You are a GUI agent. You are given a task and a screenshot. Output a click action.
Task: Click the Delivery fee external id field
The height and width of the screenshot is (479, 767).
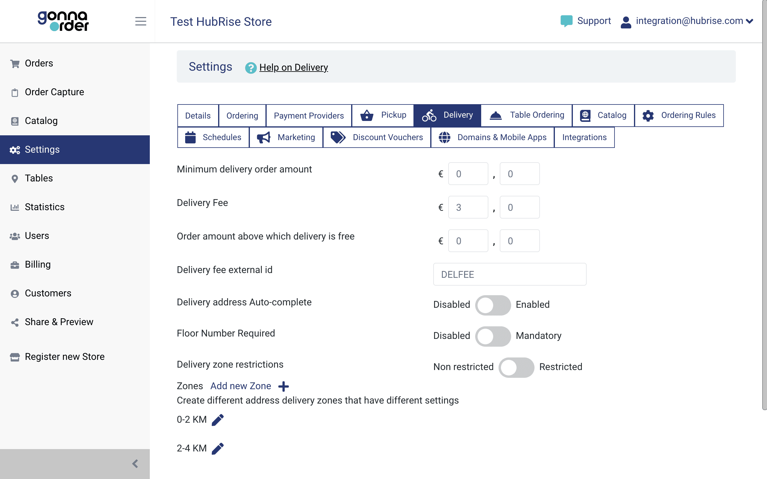509,274
